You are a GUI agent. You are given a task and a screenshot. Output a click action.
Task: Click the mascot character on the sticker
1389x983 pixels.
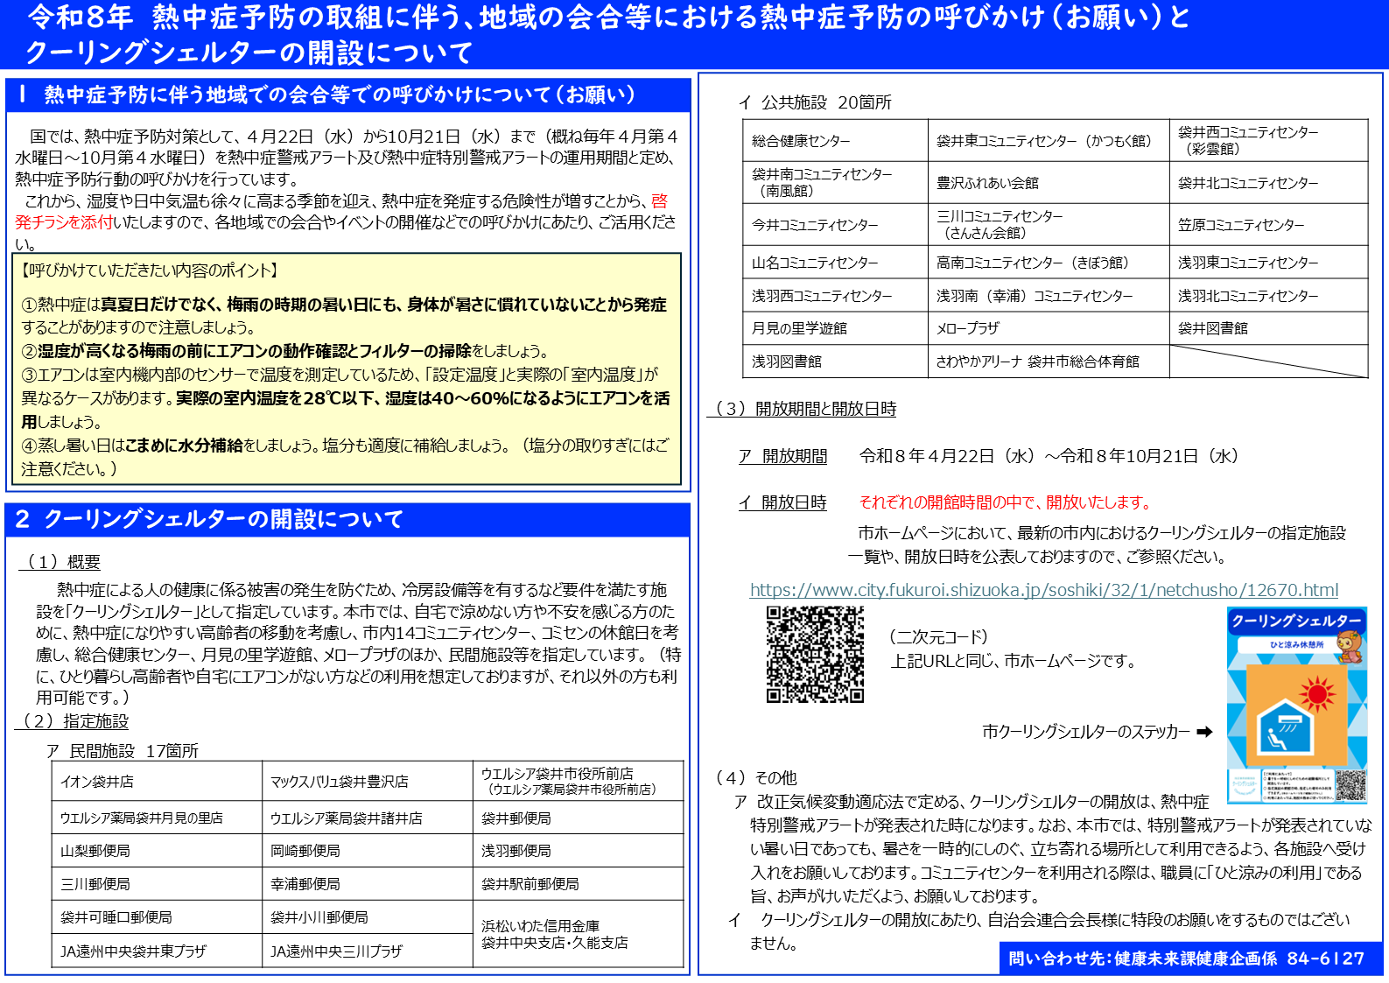1350,647
